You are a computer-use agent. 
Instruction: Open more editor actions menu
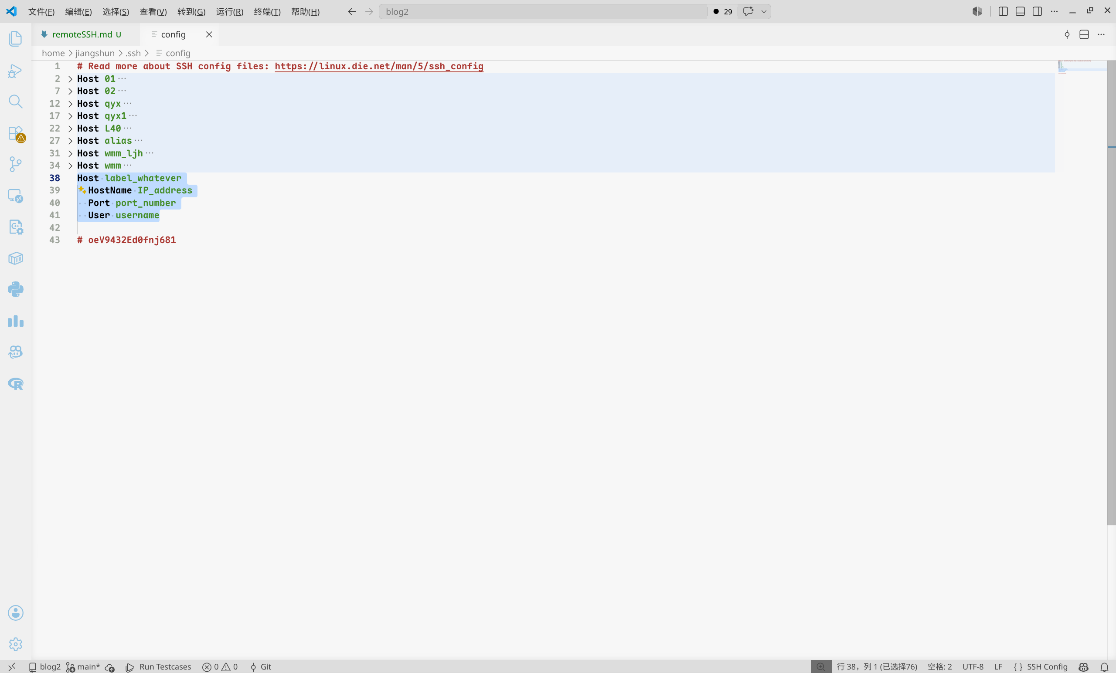(x=1101, y=34)
